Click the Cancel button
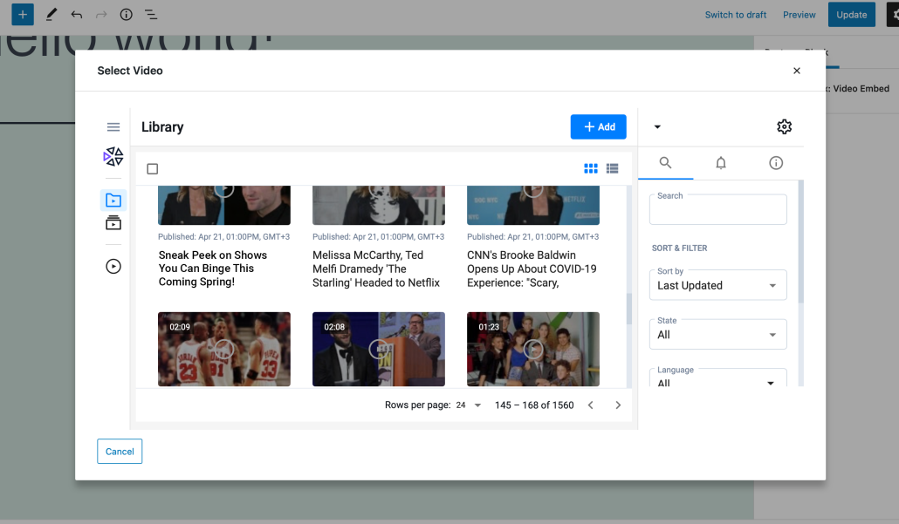 point(120,452)
